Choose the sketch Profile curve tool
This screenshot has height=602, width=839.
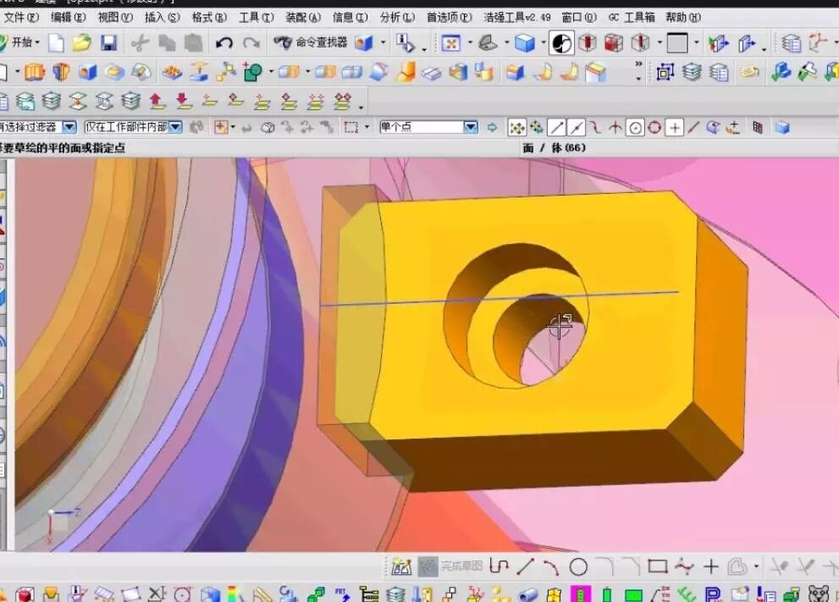click(499, 566)
